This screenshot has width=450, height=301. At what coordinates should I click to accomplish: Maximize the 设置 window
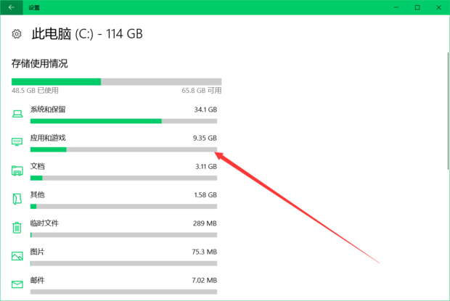click(417, 7)
